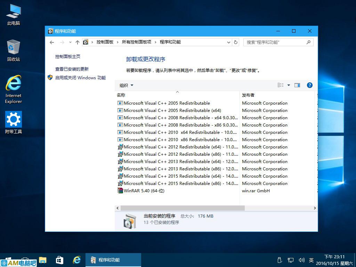356x267 pixels.
Task: Open 控制面板主页 link
Action: 68,57
